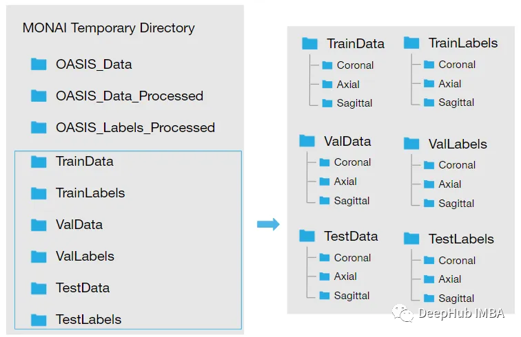
Task: Select the TestData label in left list
Action: [x=82, y=288]
